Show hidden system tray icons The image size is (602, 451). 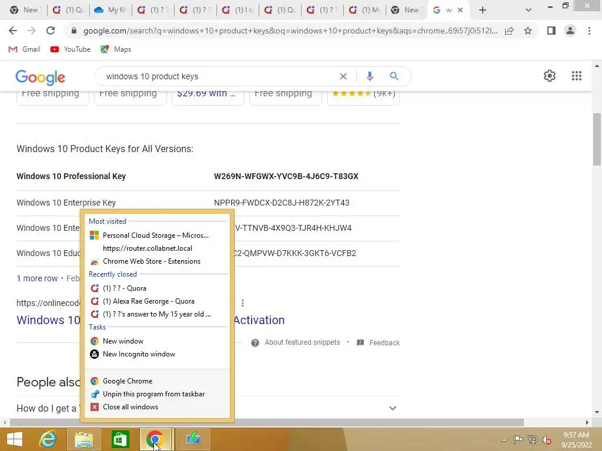point(504,440)
